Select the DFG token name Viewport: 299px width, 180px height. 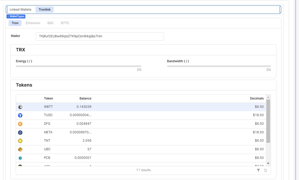[47, 124]
